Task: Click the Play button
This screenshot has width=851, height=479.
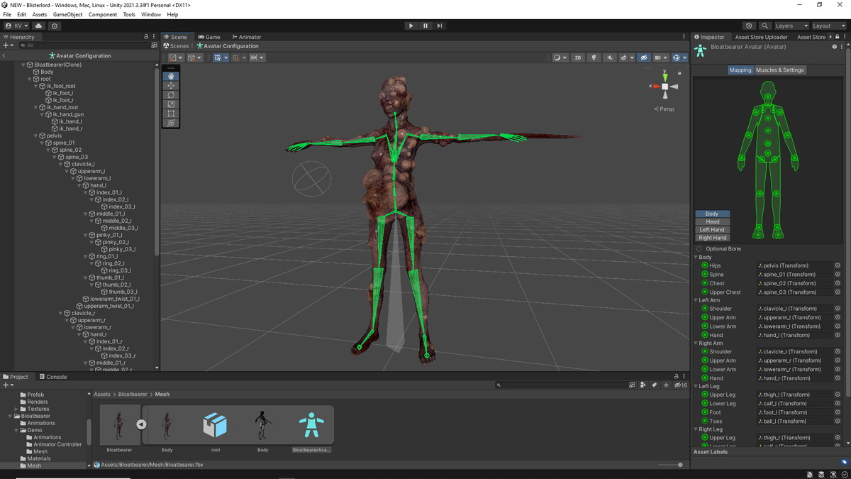Action: [411, 26]
